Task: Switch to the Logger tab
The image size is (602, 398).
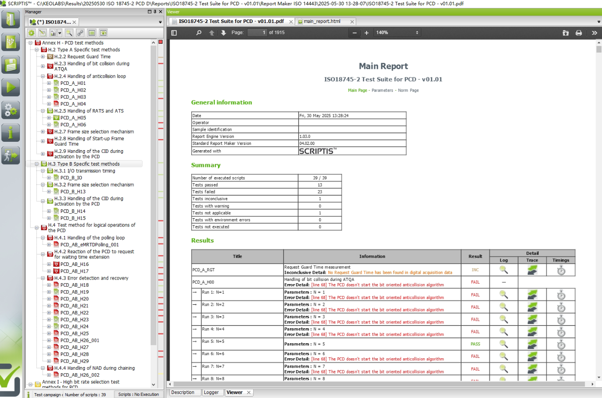Action: pyautogui.click(x=211, y=392)
